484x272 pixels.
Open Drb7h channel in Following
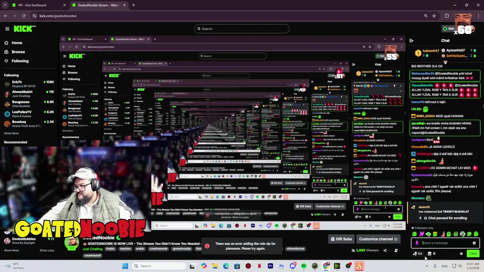pyautogui.click(x=29, y=83)
